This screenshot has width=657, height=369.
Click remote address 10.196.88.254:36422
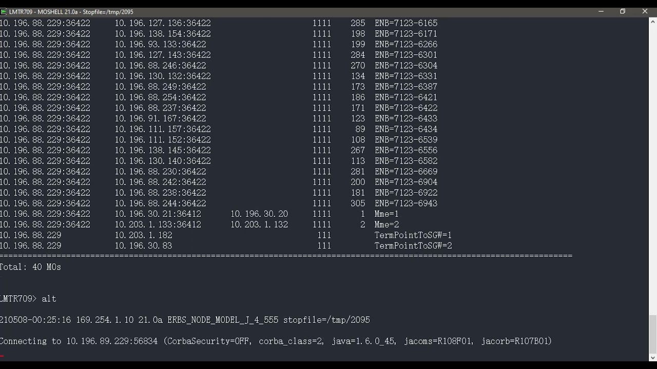(x=160, y=97)
